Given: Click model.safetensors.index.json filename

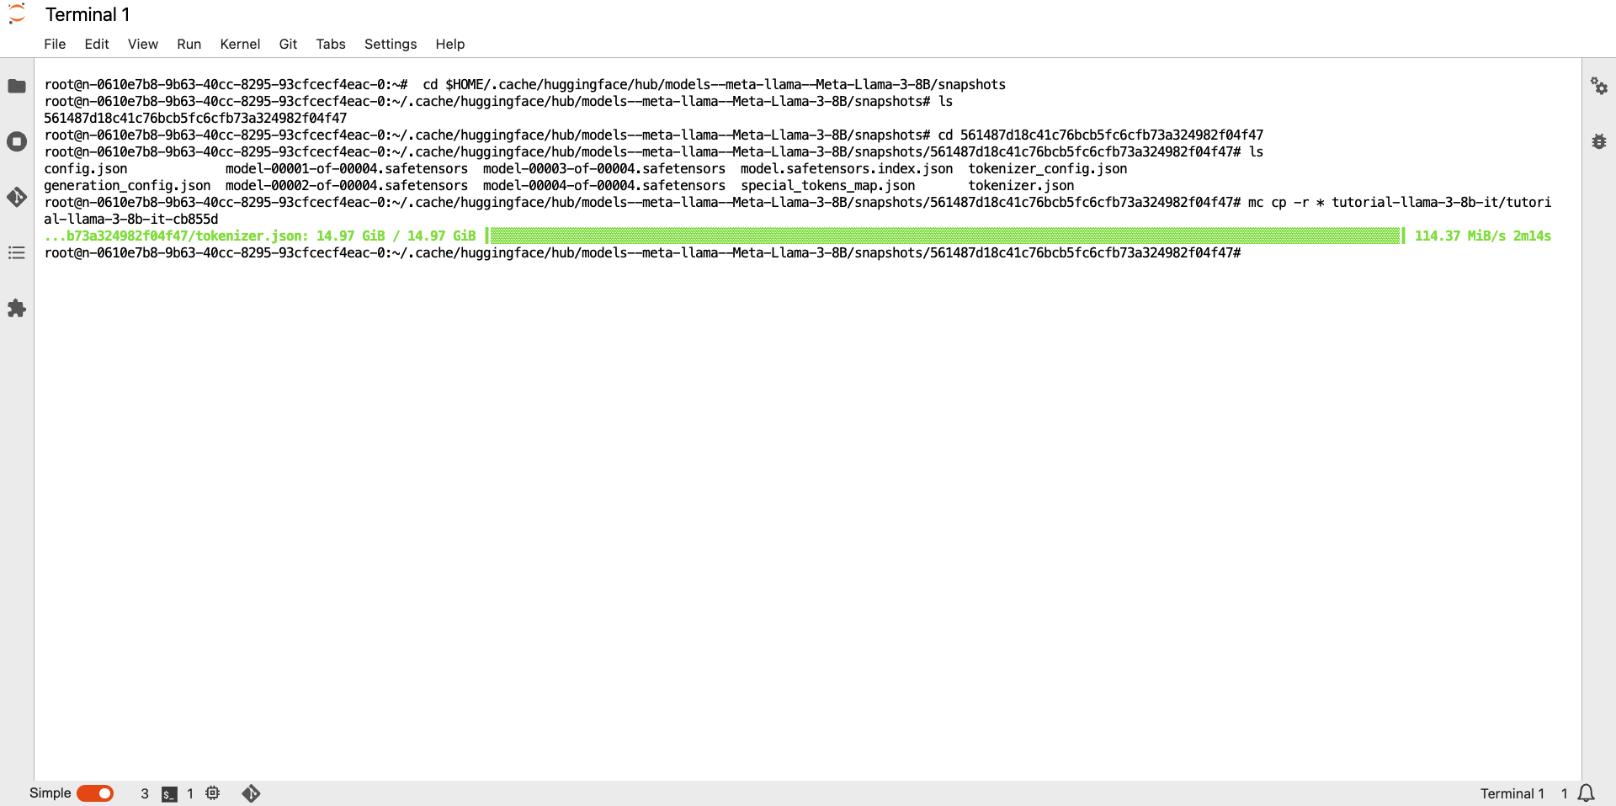Looking at the screenshot, I should (x=847, y=168).
